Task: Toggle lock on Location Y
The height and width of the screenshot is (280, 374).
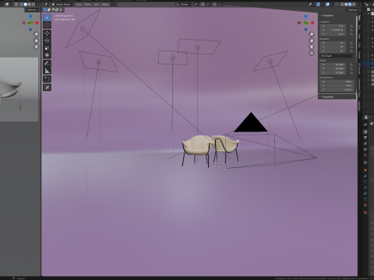Action: coord(351,30)
